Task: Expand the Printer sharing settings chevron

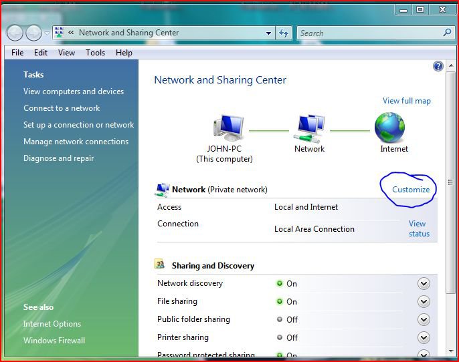Action: point(424,338)
